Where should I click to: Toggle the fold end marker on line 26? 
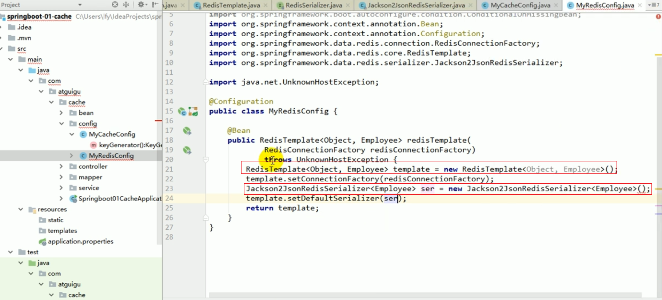click(x=206, y=218)
